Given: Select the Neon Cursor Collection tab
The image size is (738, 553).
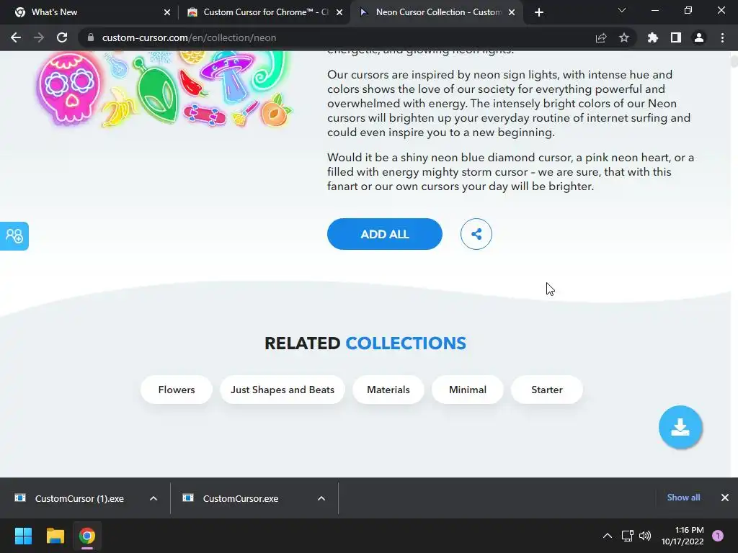Looking at the screenshot, I should (x=437, y=12).
